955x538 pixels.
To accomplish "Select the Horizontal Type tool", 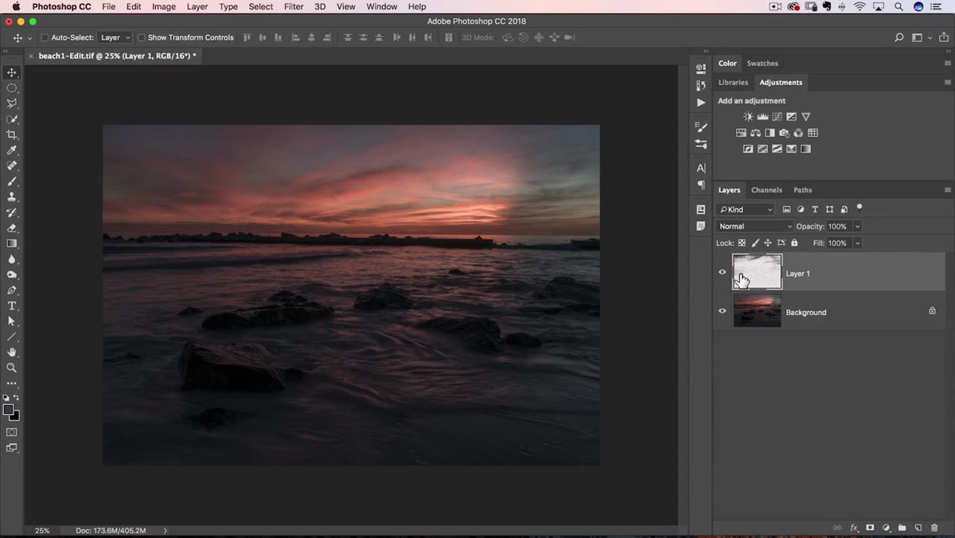I will coord(12,306).
